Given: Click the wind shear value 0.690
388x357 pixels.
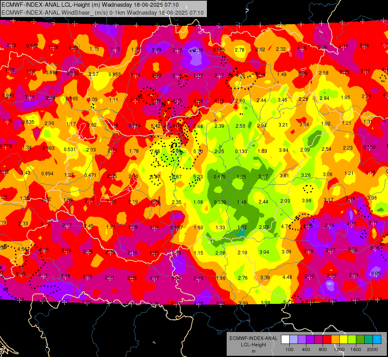Looking at the screenshot, I should click(x=369, y=147).
